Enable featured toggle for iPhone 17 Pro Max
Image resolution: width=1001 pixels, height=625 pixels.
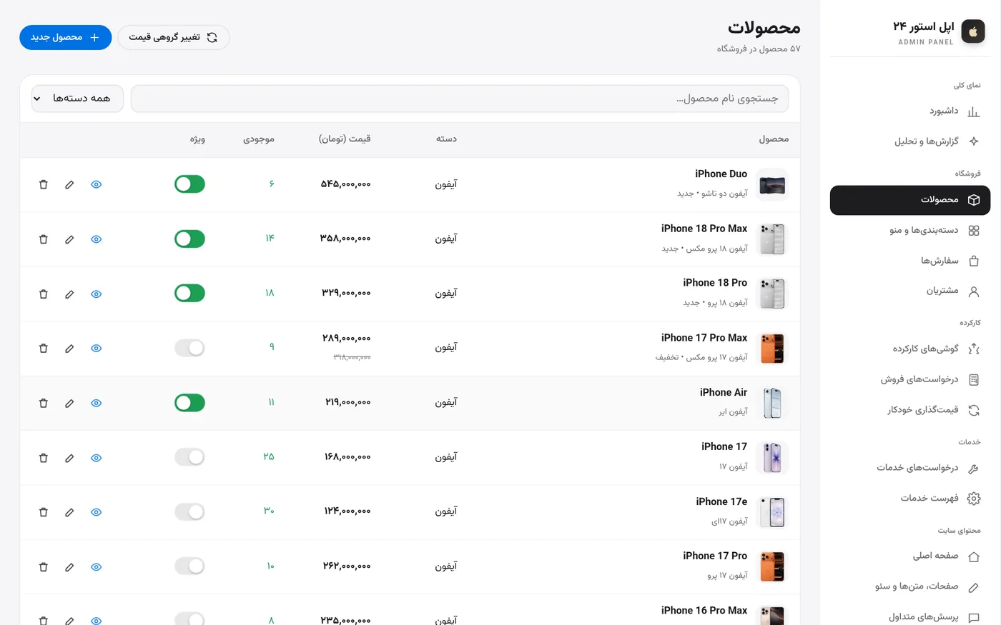coord(189,348)
